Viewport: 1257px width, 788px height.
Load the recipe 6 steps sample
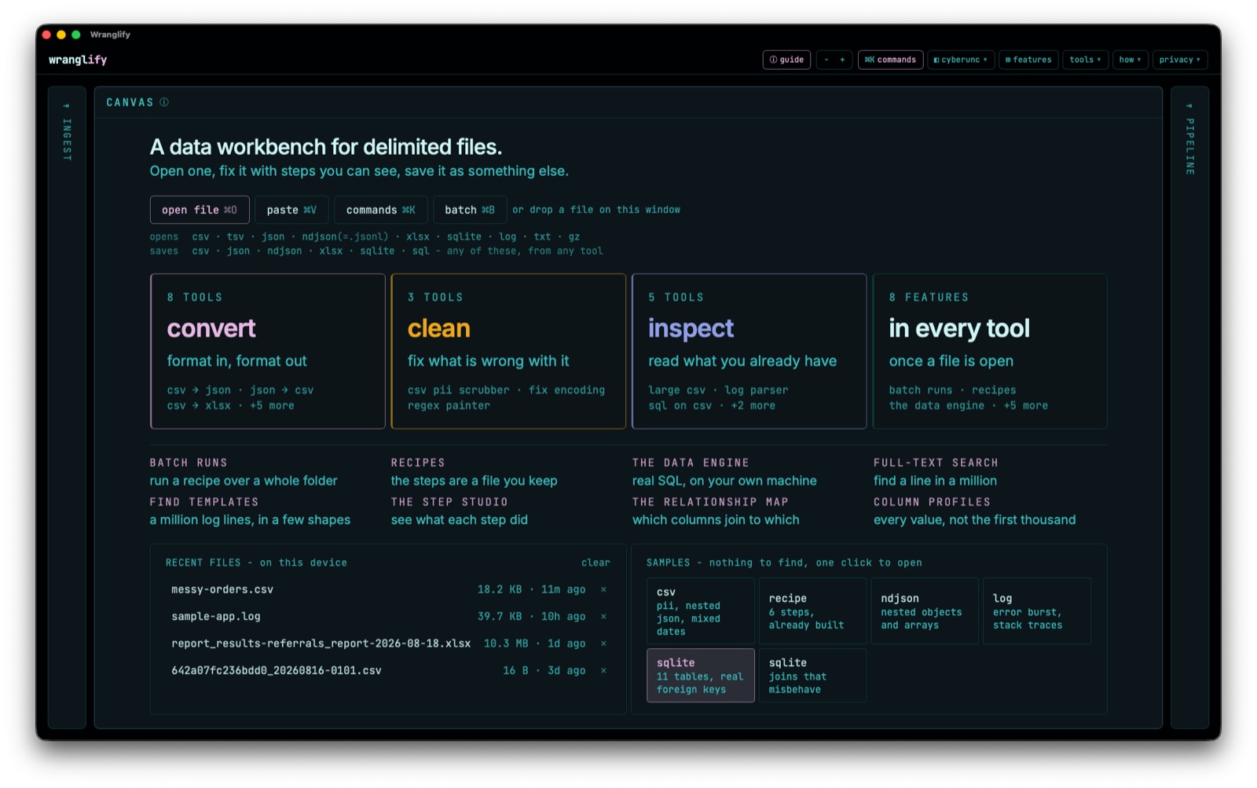tap(813, 611)
